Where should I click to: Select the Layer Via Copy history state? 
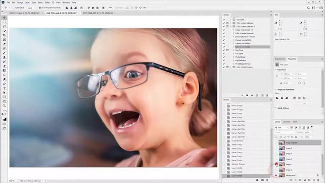237,110
